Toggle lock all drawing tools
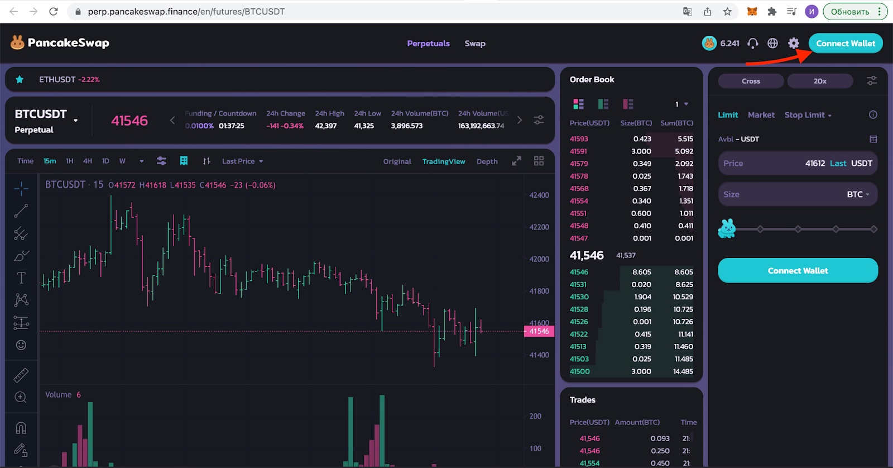893x468 pixels. pos(21,450)
